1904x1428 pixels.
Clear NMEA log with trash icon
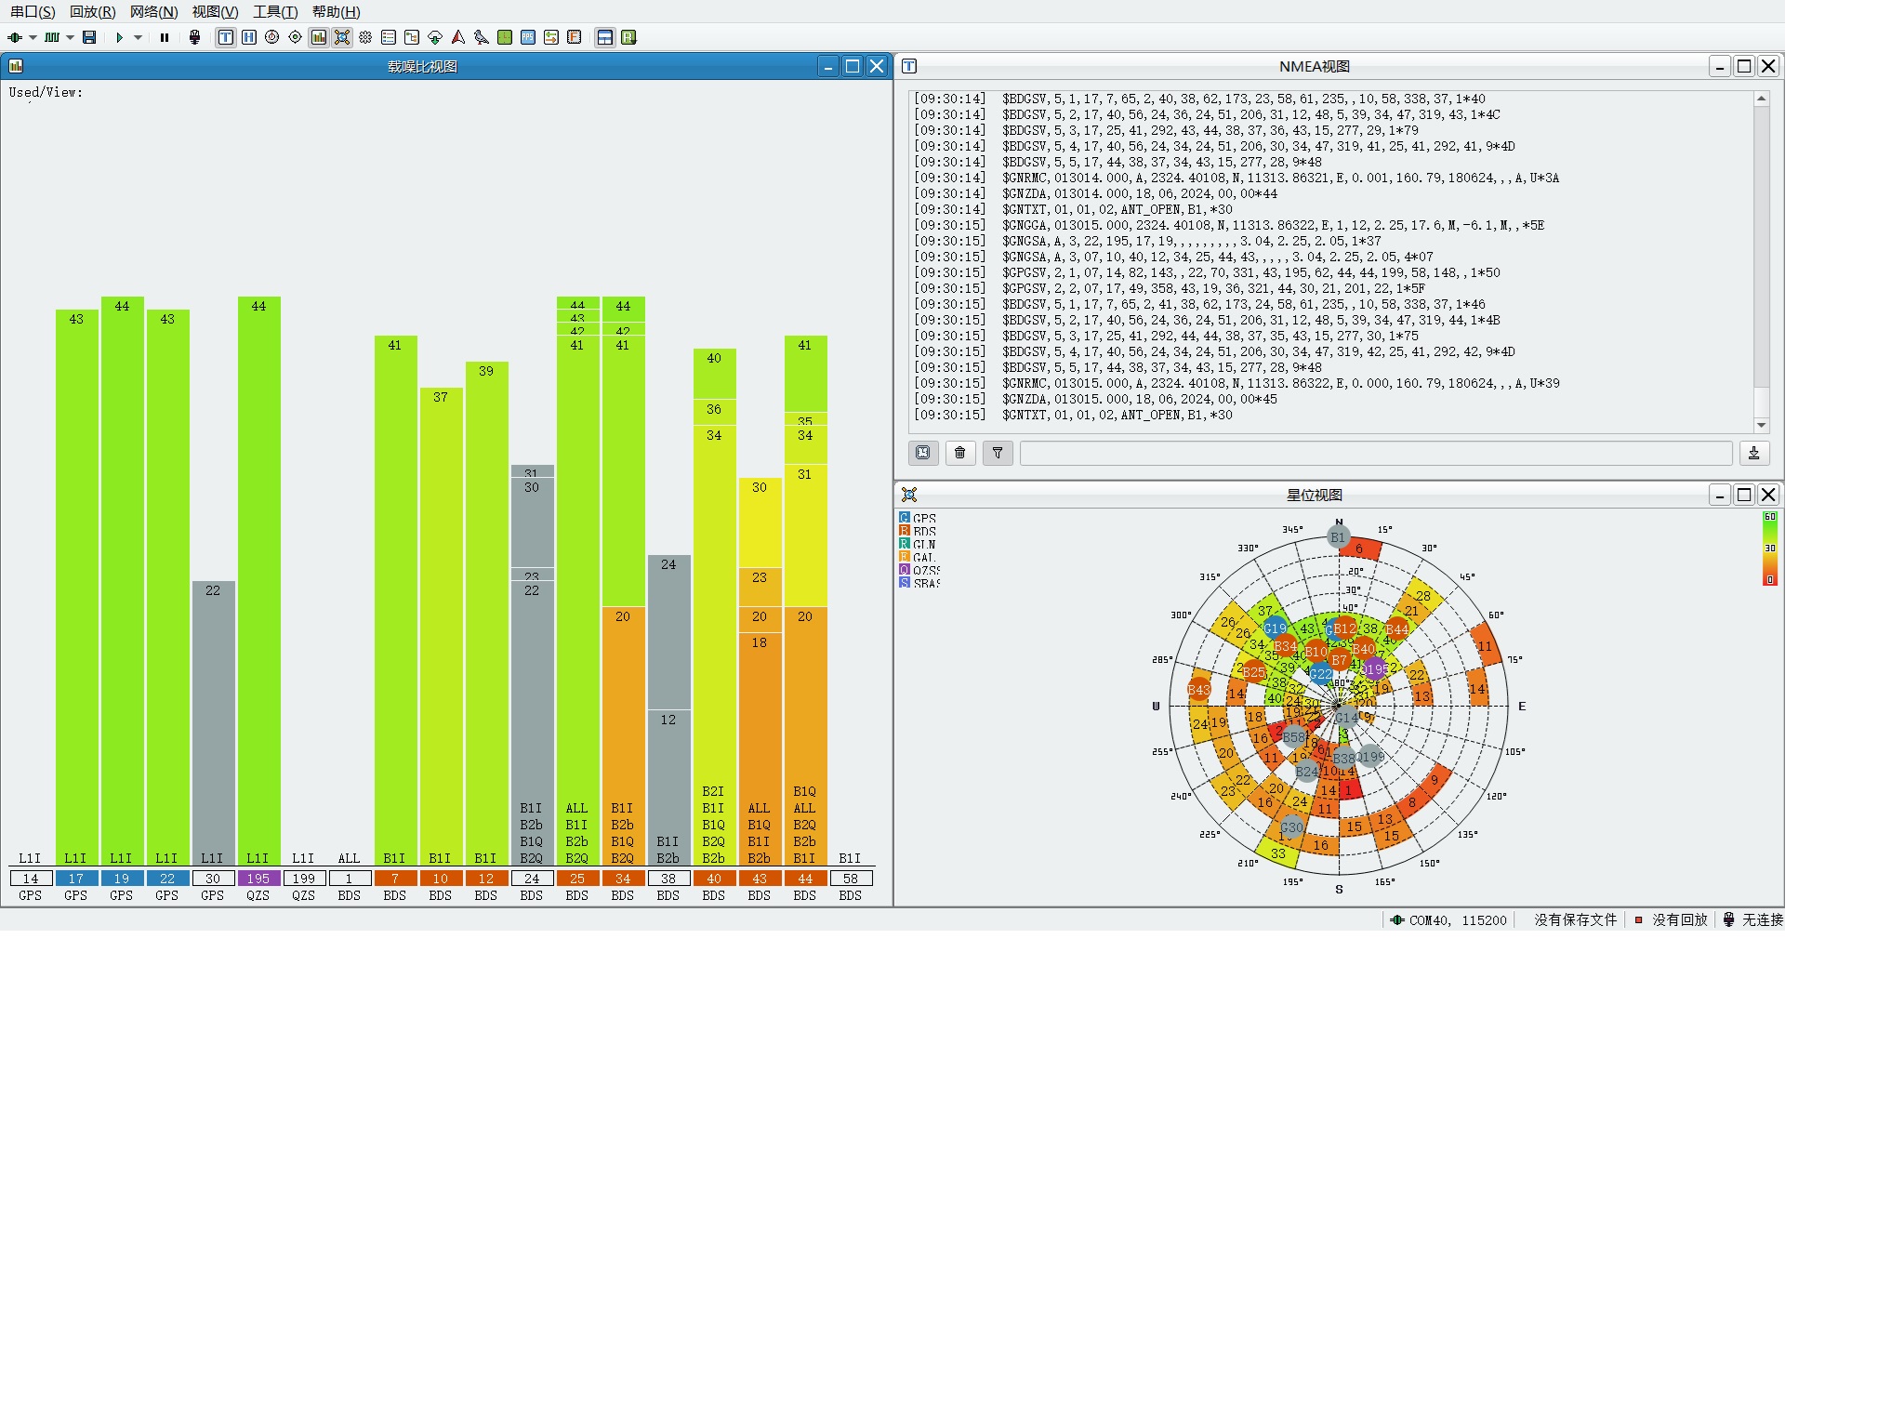coord(960,453)
